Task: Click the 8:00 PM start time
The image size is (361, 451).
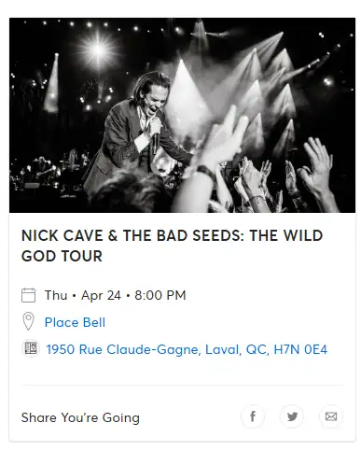Action: coord(160,295)
